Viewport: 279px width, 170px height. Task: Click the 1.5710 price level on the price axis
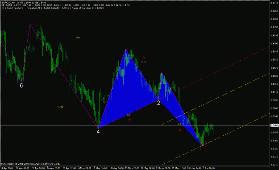tap(275, 92)
